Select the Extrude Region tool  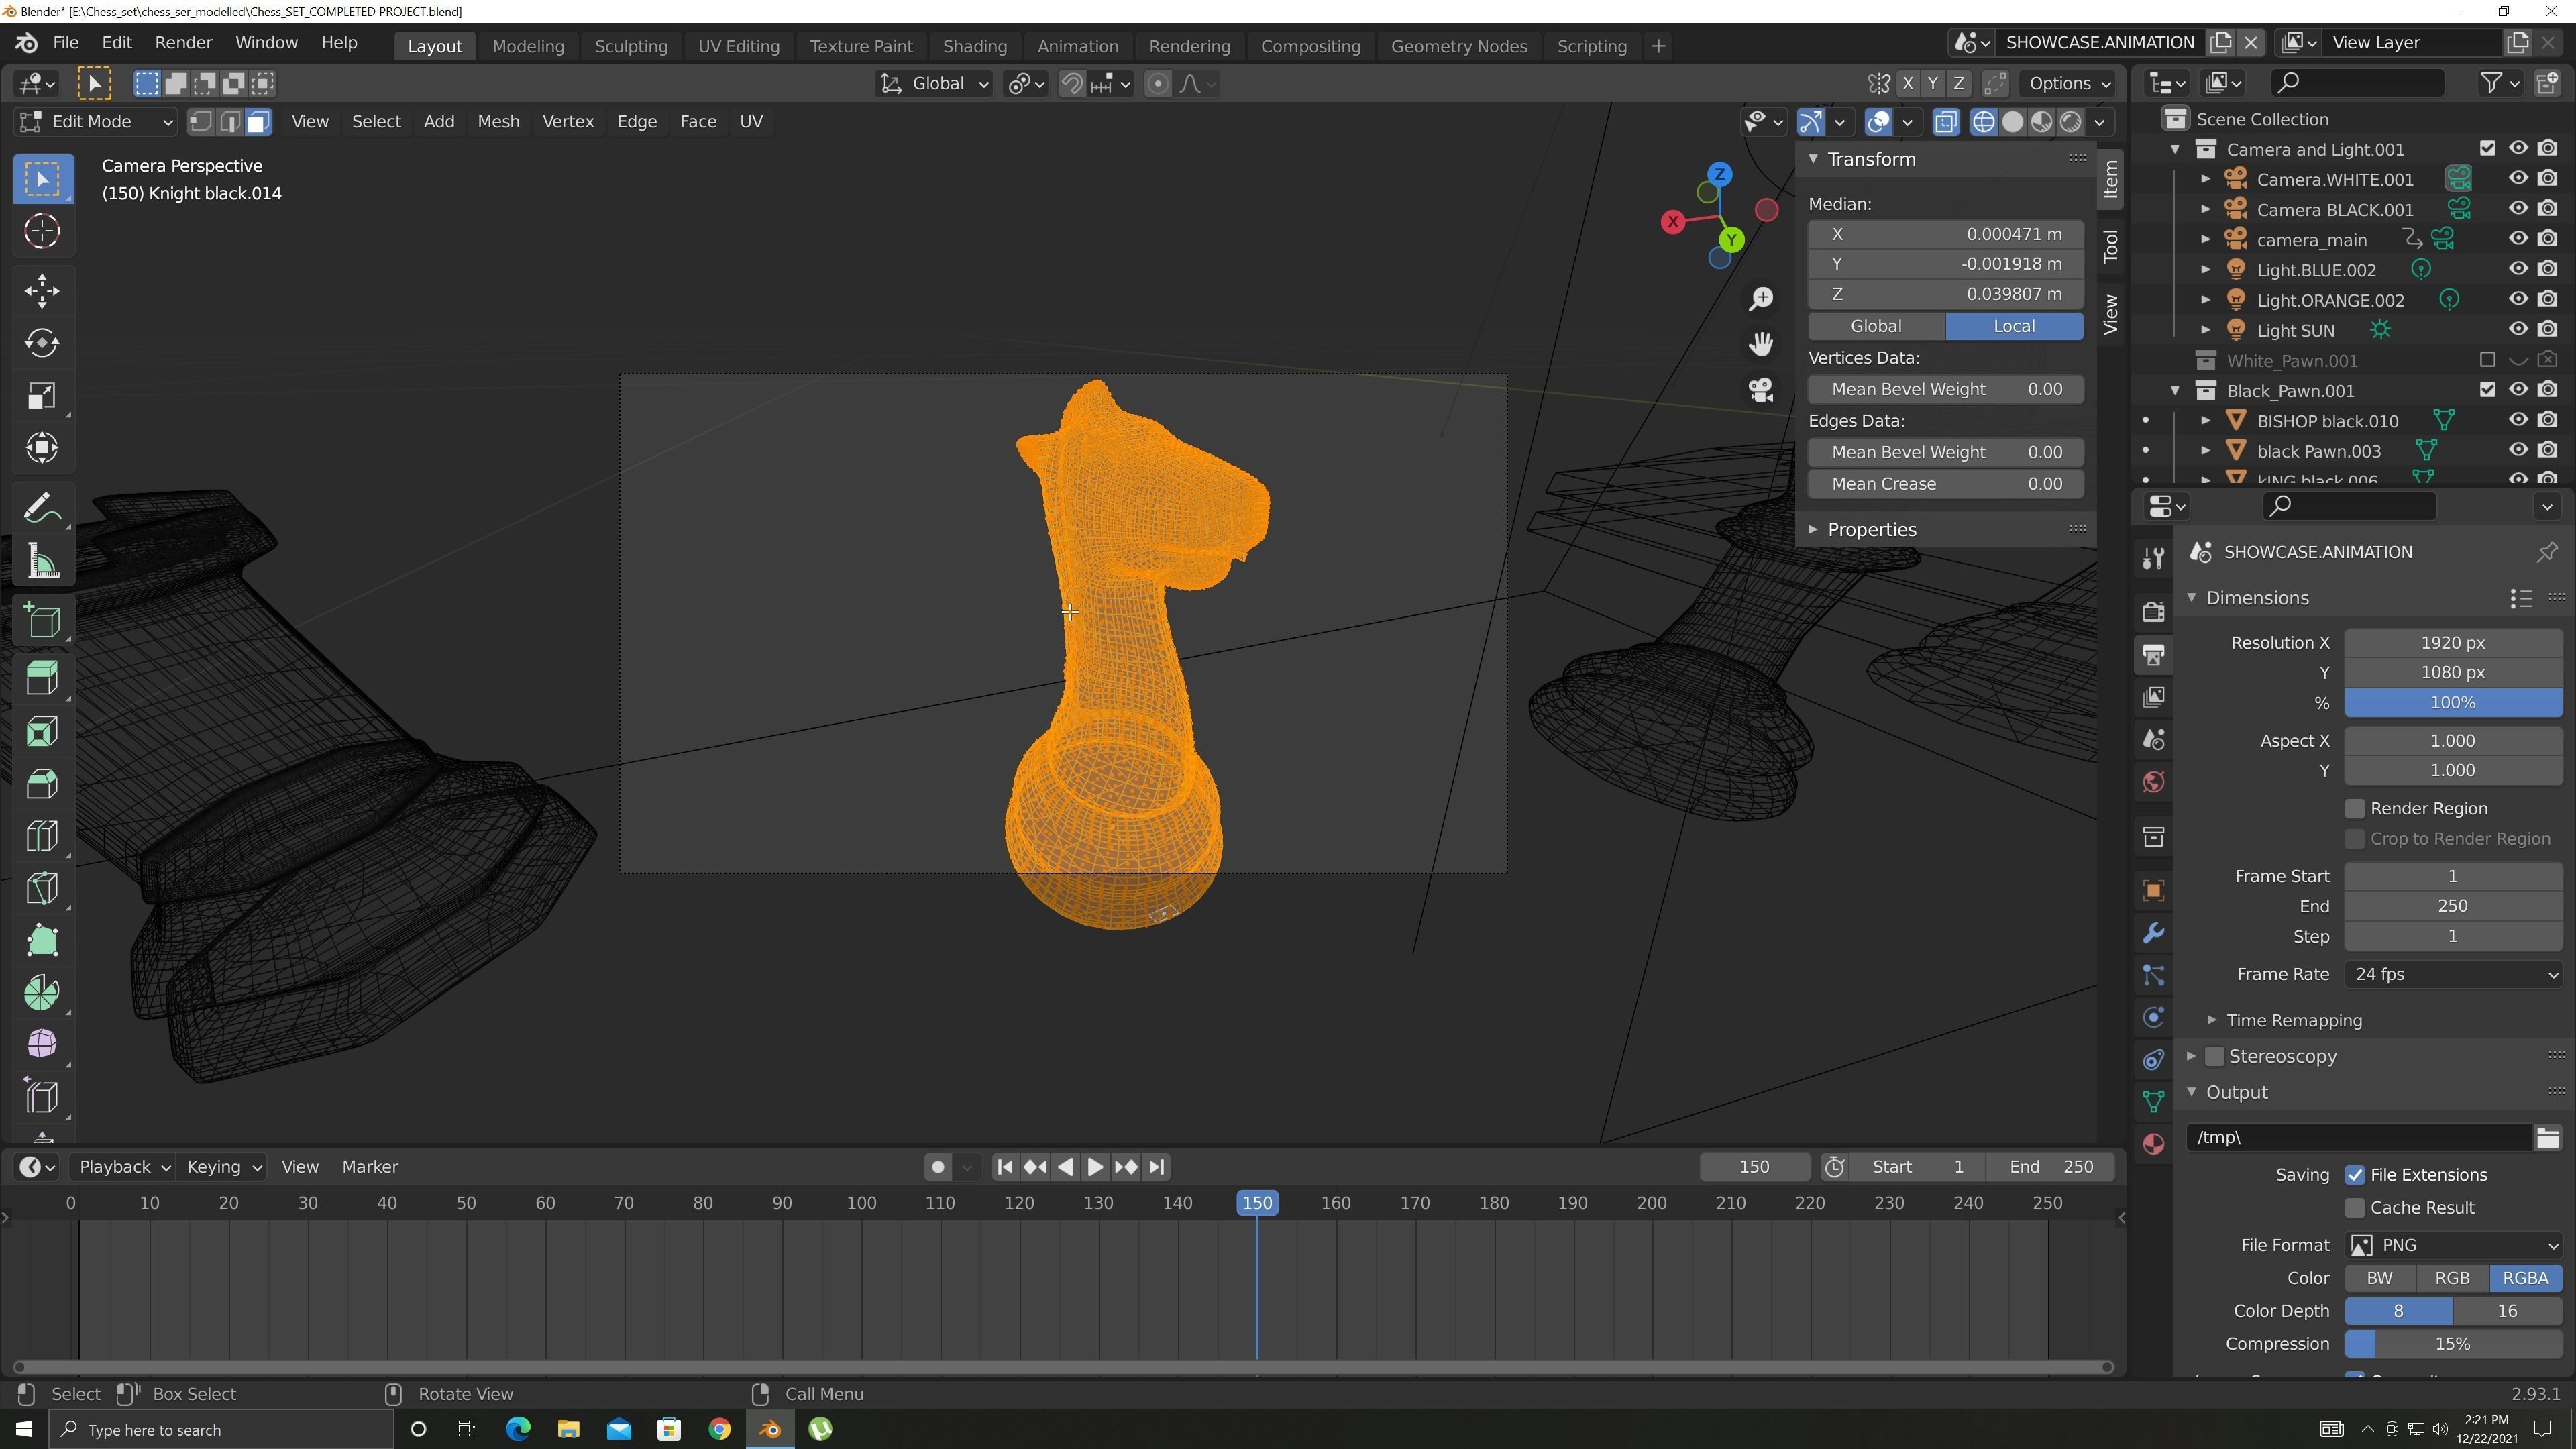(42, 679)
